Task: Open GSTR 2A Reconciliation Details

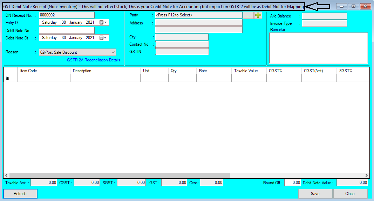Action: 93,60
